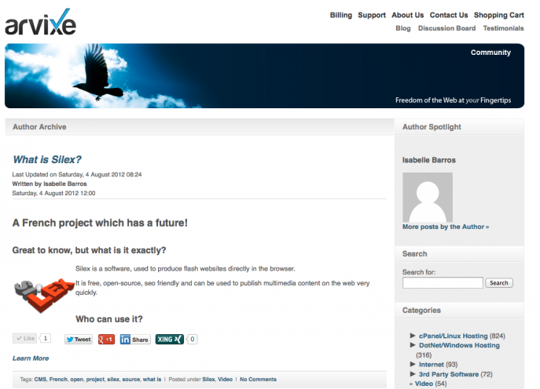The image size is (540, 389).
Task: Share the post via the Tweet button
Action: [x=79, y=339]
